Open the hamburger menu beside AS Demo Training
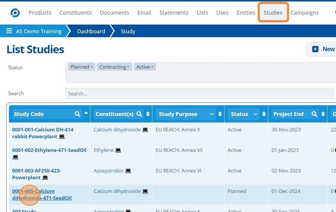Viewport: 336px width, 212px height. pos(9,31)
